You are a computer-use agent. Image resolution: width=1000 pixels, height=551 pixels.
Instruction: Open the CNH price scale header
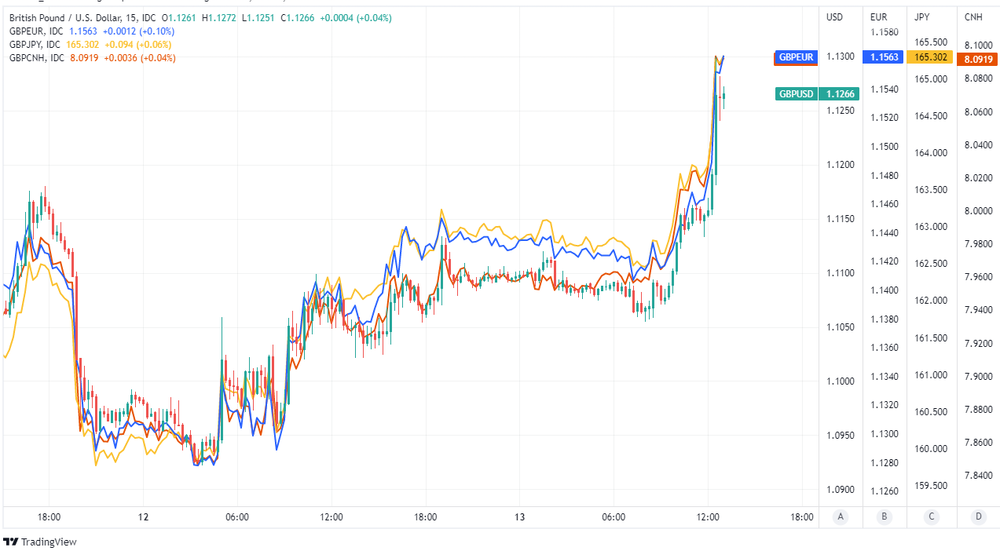pyautogui.click(x=974, y=17)
